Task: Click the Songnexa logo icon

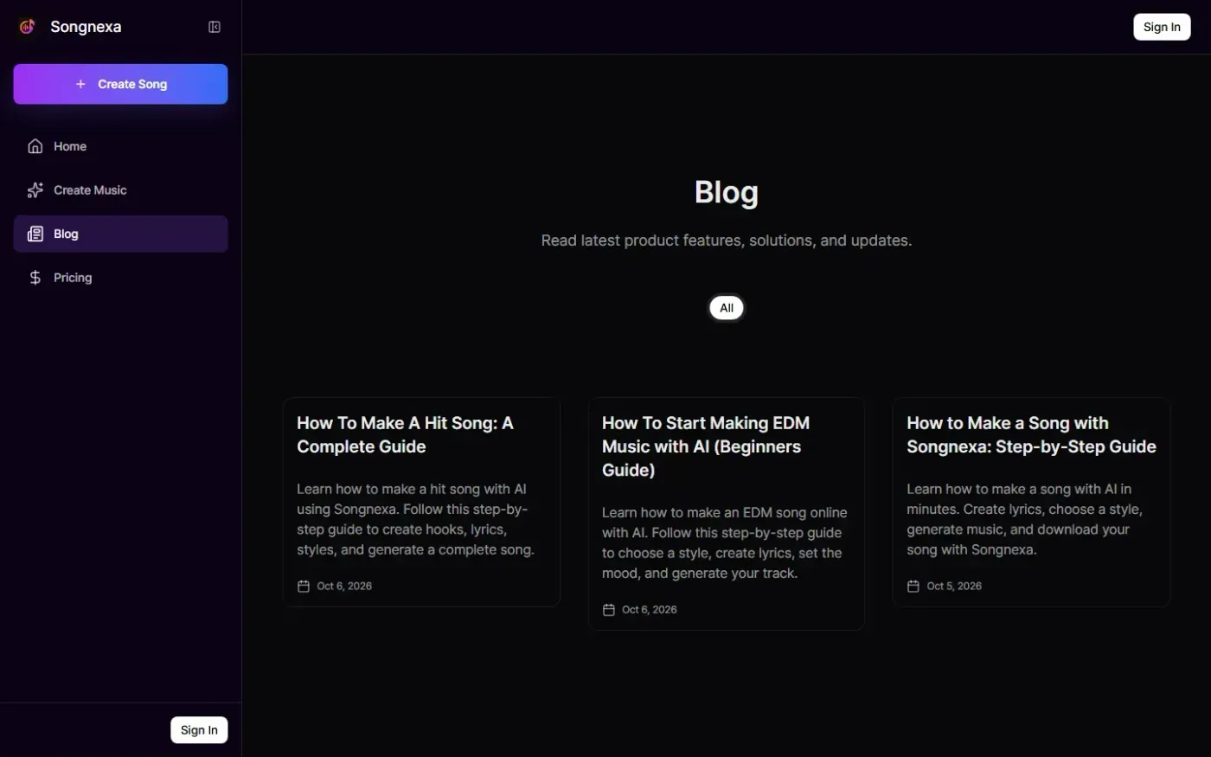Action: 27,27
